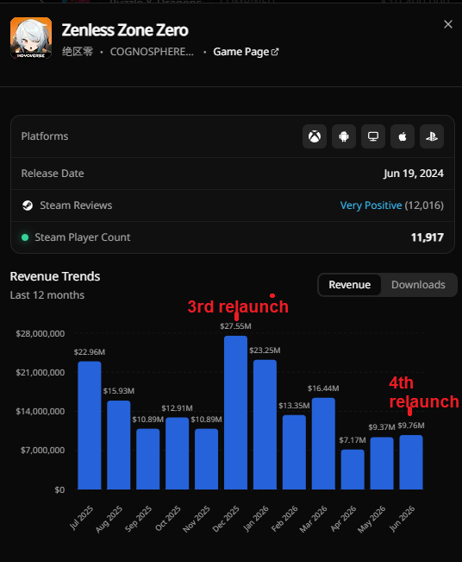The image size is (462, 562).
Task: Click the Chinese title 绝区零
Action: pos(78,52)
